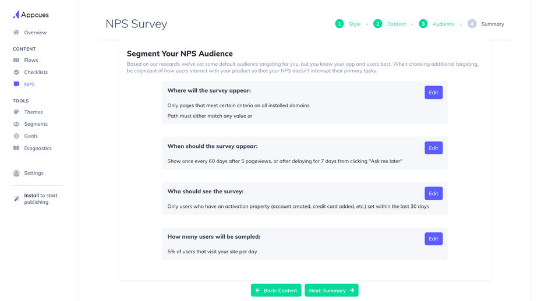Click the Checklists checkmark icon

point(16,72)
